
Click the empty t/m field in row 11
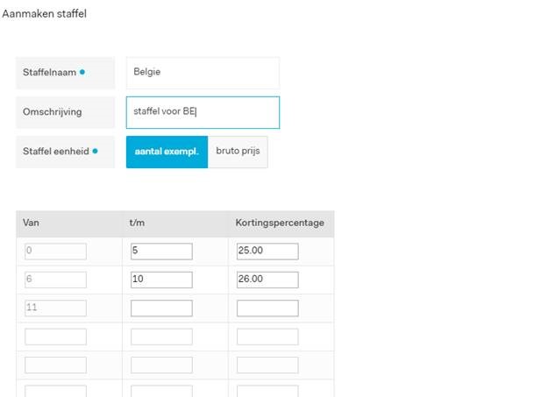pyautogui.click(x=161, y=308)
